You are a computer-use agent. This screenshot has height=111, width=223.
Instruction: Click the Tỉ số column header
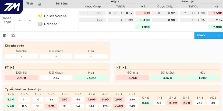(30, 4)
